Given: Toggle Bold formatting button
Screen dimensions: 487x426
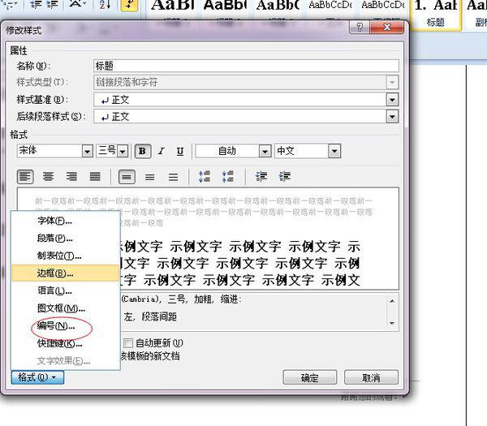Looking at the screenshot, I should click(143, 151).
